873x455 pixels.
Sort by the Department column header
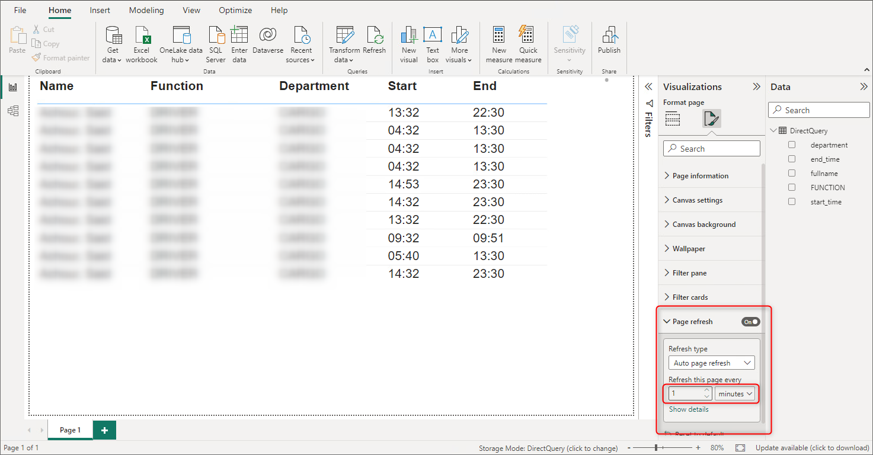[314, 86]
